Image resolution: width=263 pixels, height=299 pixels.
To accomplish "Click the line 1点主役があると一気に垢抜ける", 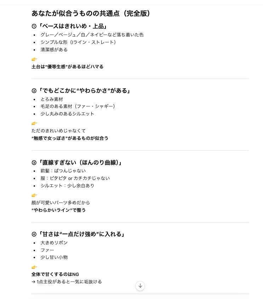I will [67, 282].
